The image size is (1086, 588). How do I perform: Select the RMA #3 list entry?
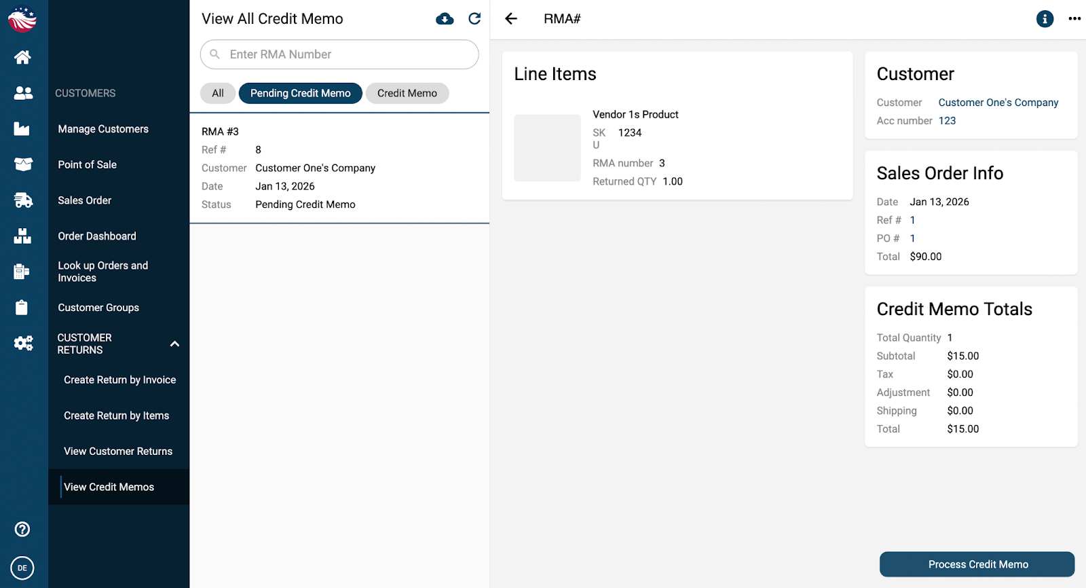click(339, 168)
